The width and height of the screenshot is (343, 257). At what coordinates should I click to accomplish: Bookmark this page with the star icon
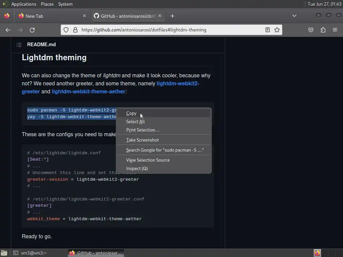pos(277,30)
